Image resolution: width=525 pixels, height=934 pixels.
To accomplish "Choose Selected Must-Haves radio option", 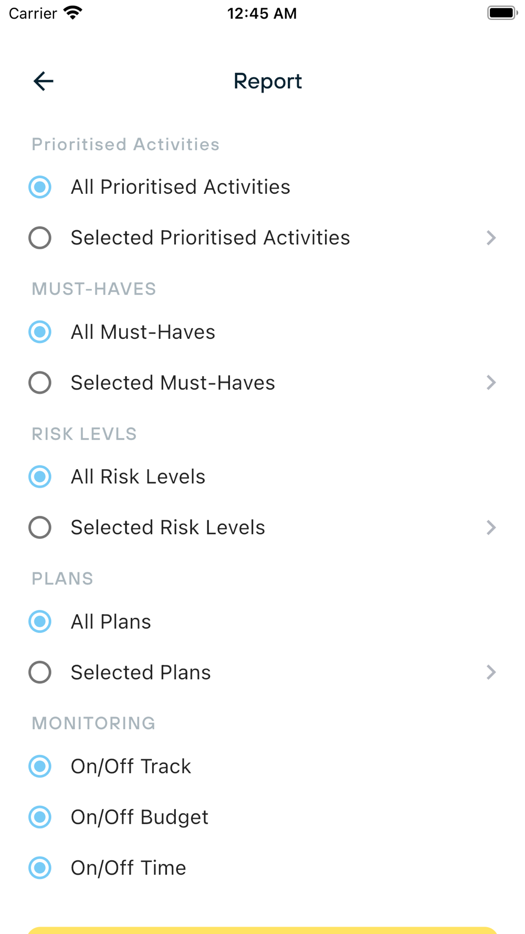I will coord(40,383).
